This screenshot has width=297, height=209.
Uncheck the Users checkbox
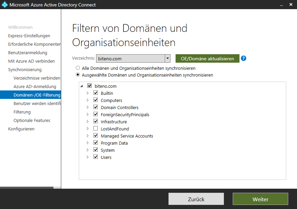point(95,157)
